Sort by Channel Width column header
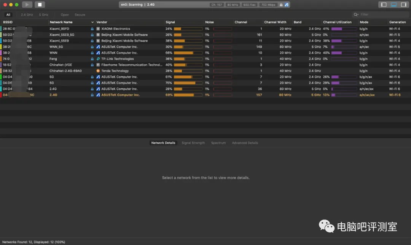The width and height of the screenshot is (411, 245). point(275,22)
